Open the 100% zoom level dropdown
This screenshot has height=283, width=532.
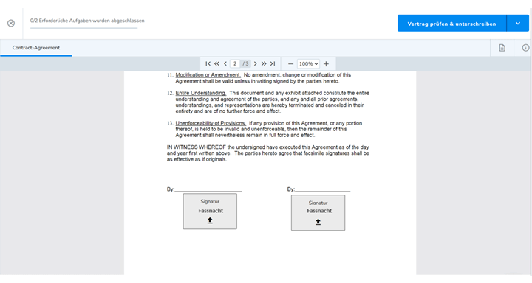click(x=308, y=63)
